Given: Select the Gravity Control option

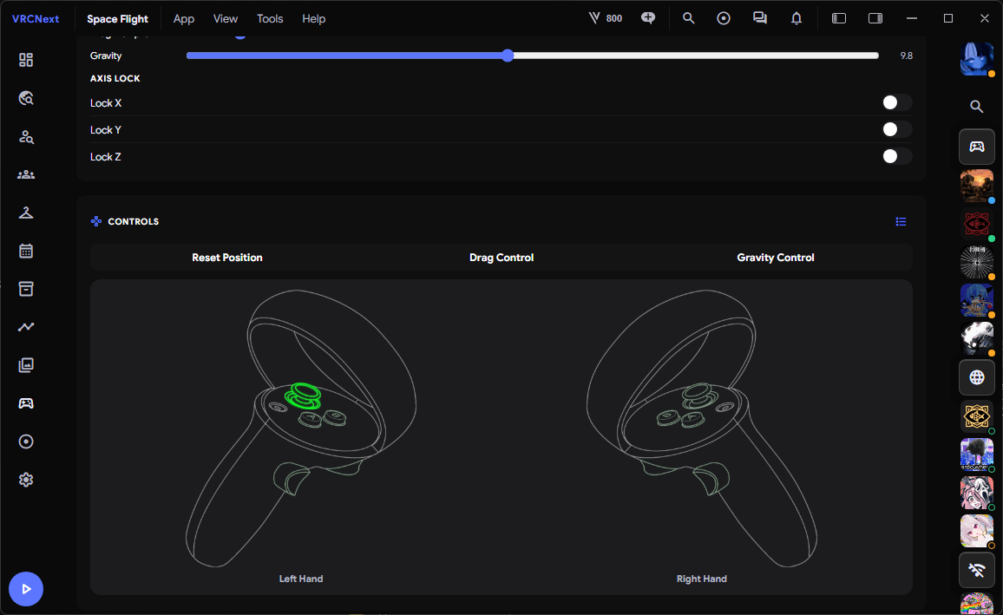Looking at the screenshot, I should click(776, 258).
